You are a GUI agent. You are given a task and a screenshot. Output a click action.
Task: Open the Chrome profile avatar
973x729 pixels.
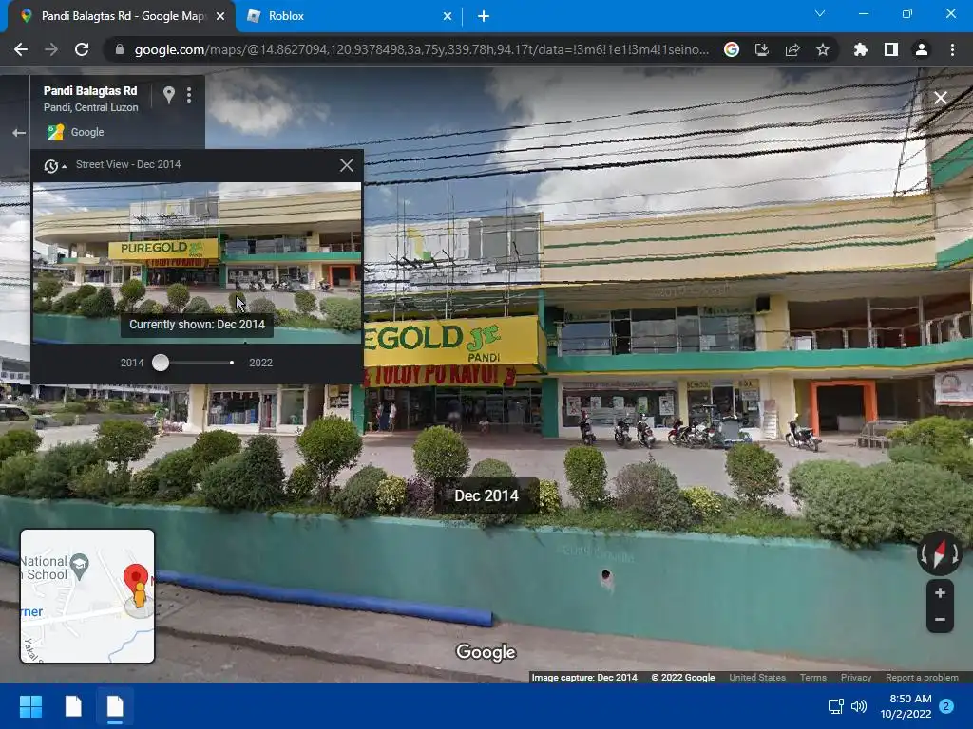click(x=922, y=49)
